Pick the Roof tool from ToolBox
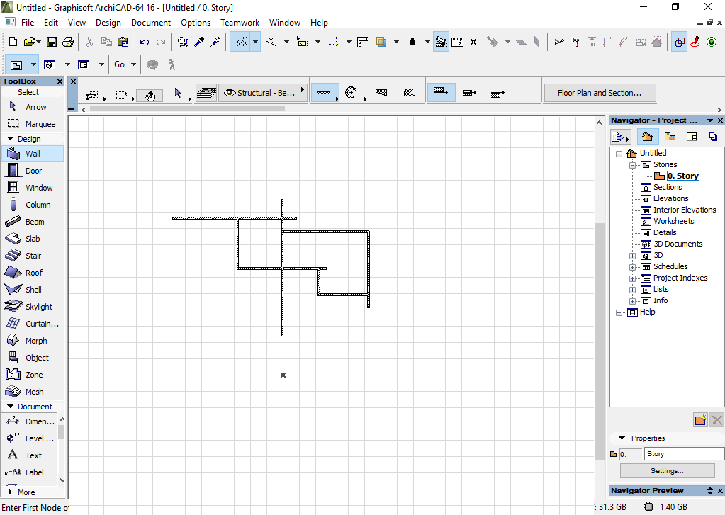The image size is (725, 515). (x=33, y=273)
